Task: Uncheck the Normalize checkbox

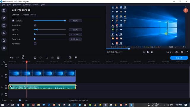Action: (35, 25)
